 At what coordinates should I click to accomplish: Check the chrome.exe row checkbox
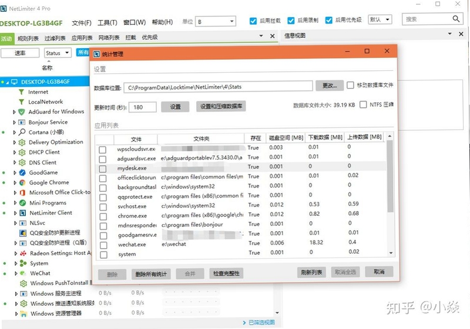(103, 216)
